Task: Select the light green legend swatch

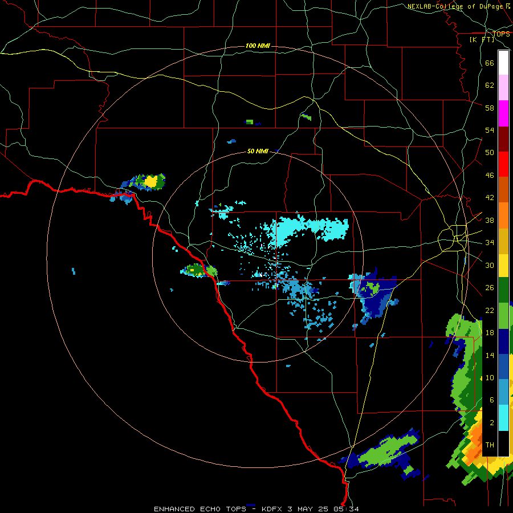Action: point(503,316)
